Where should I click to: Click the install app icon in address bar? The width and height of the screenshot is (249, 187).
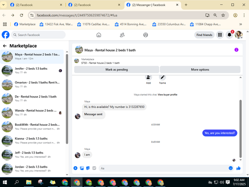(207, 15)
